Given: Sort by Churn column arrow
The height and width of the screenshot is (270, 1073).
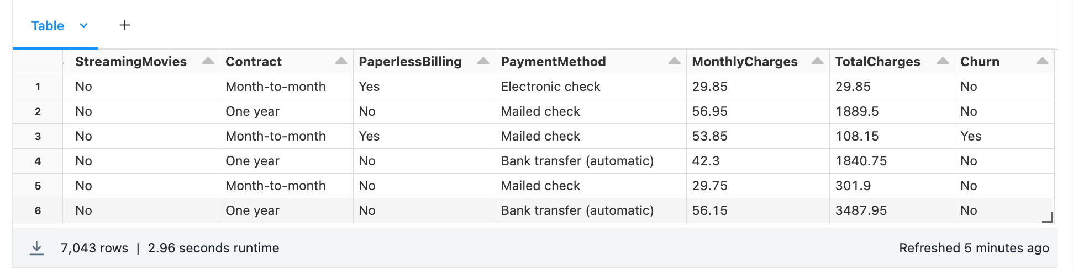Looking at the screenshot, I should [1042, 61].
